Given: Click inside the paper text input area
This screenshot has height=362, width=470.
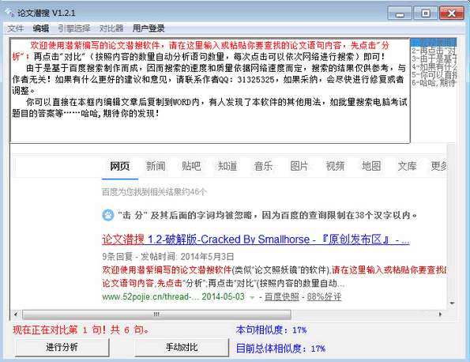Looking at the screenshot, I should coord(210,90).
